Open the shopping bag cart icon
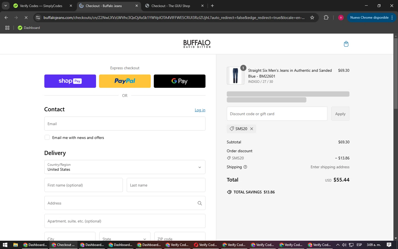Viewport: 398px width, 249px height. (346, 44)
